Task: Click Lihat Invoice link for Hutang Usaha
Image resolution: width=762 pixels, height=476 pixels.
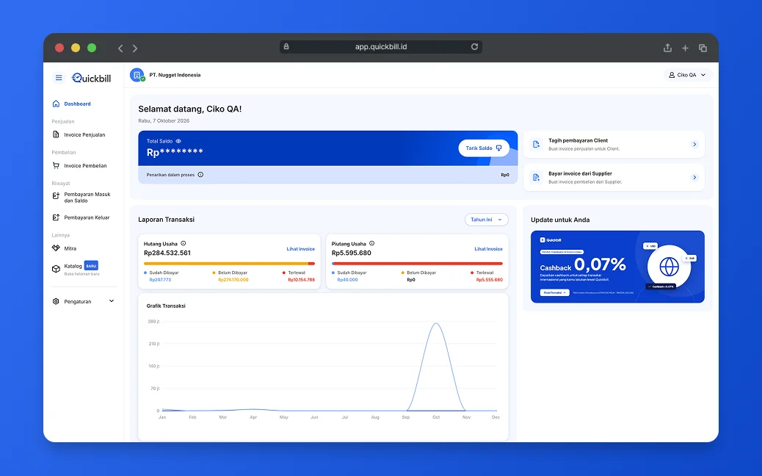Action: coord(300,249)
